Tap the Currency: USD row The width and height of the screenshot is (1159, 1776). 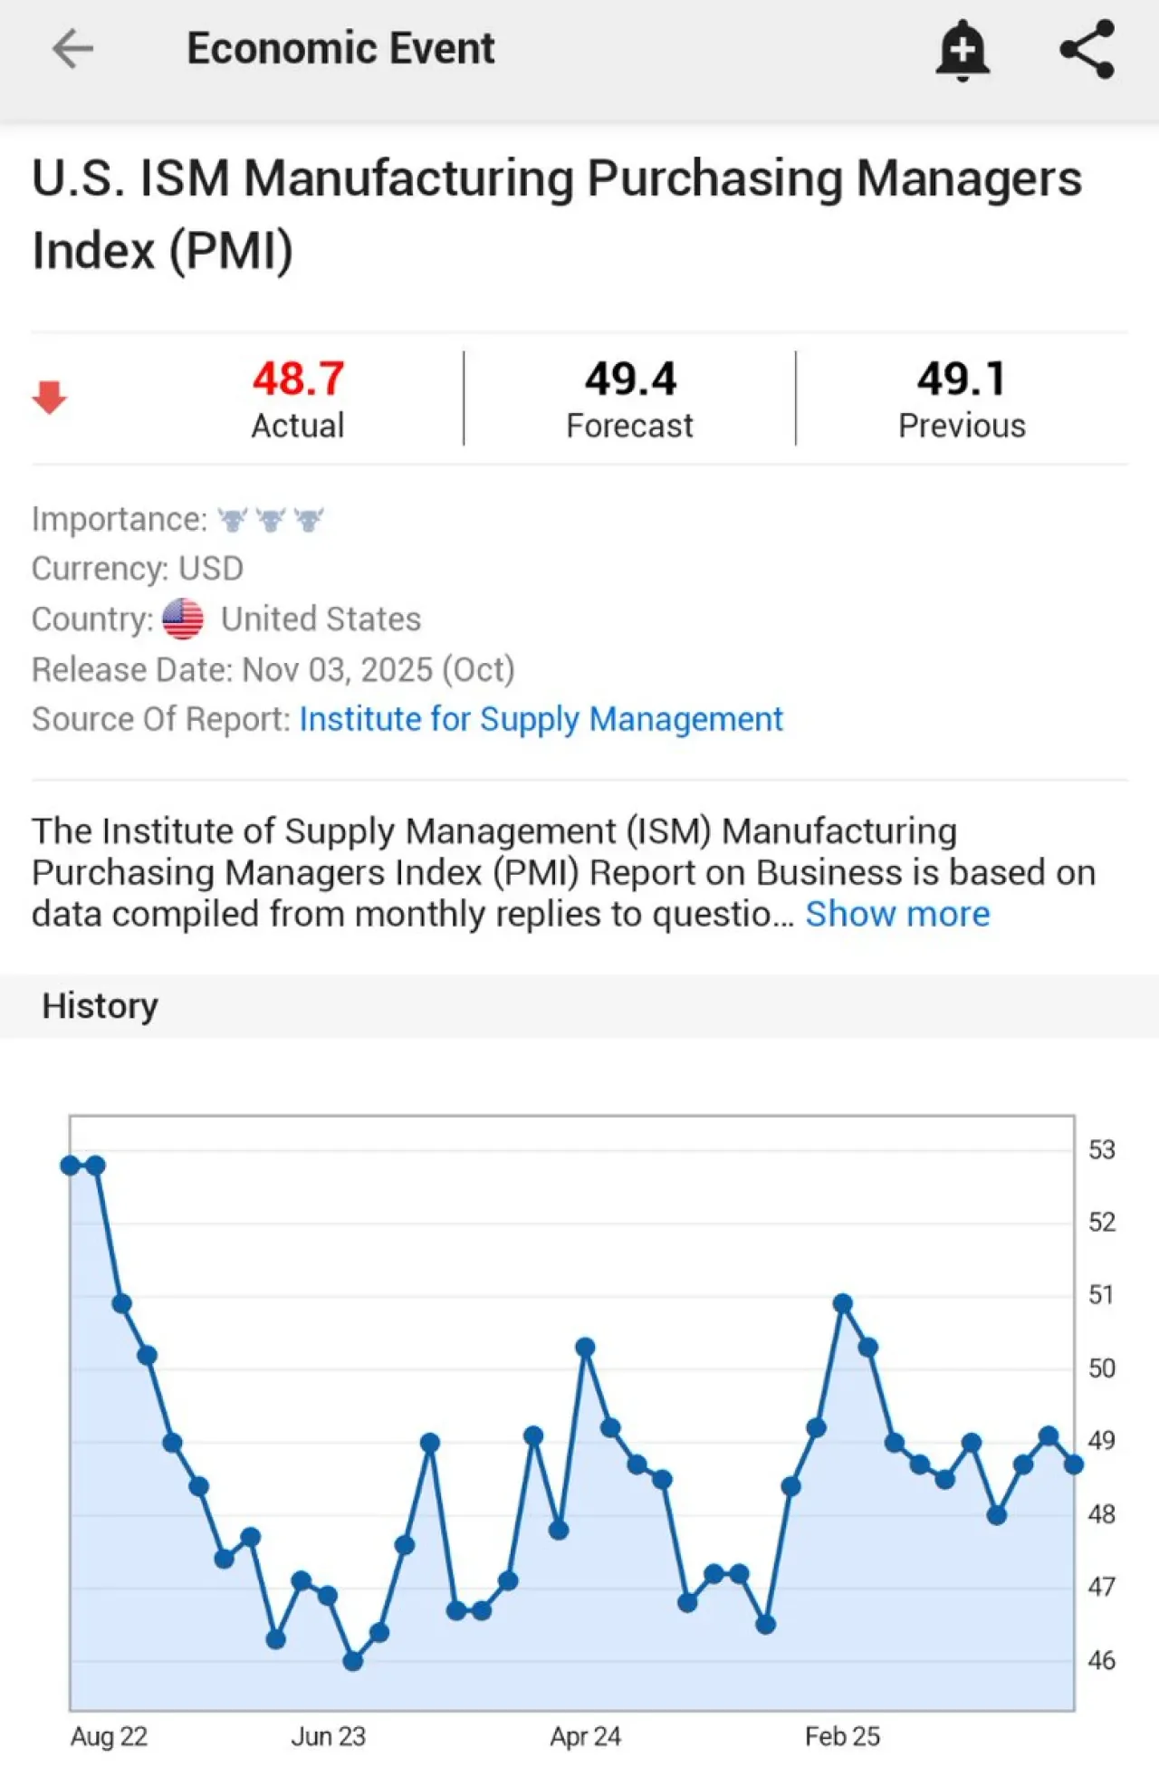[138, 569]
